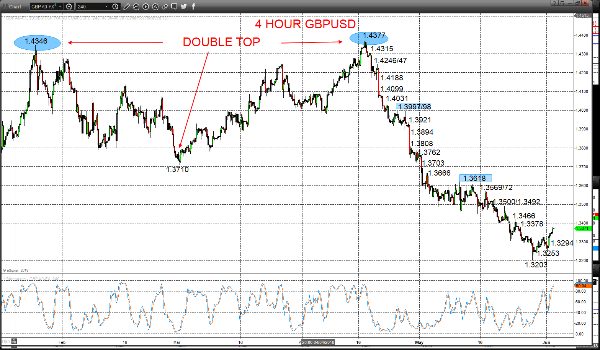Click the 1.4246/47 level label

[391, 60]
